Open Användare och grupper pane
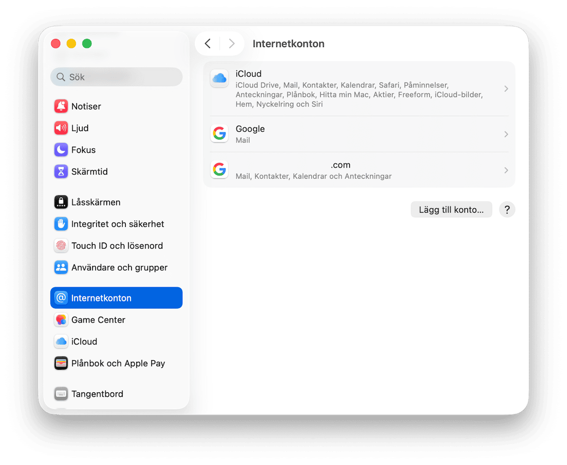The width and height of the screenshot is (567, 465). point(116,268)
